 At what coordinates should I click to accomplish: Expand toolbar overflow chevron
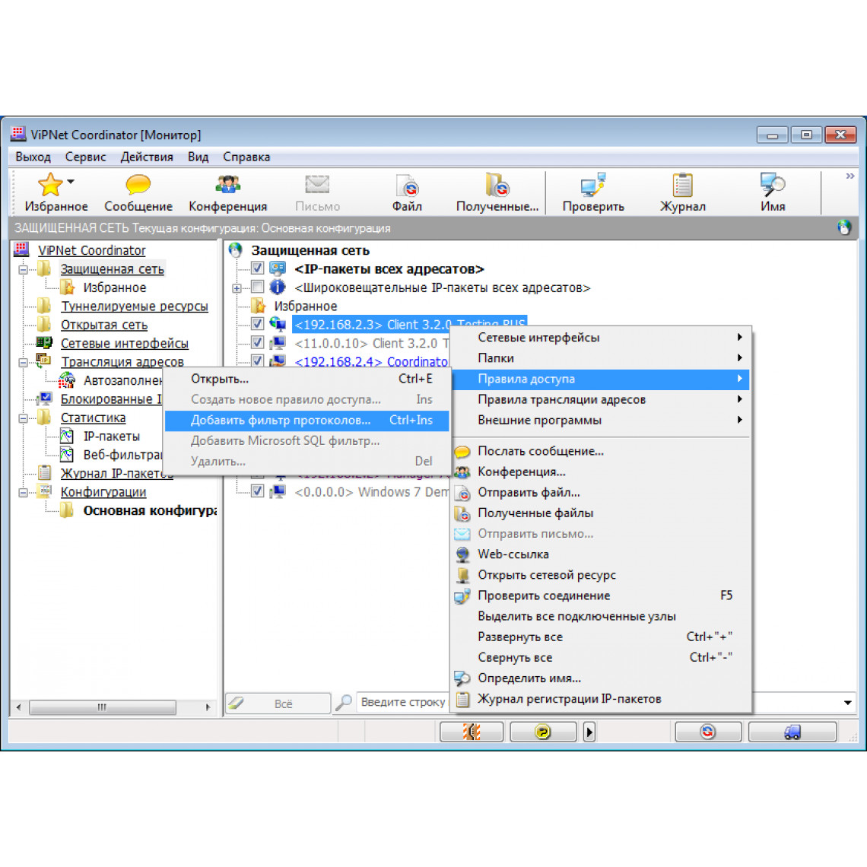(x=850, y=176)
